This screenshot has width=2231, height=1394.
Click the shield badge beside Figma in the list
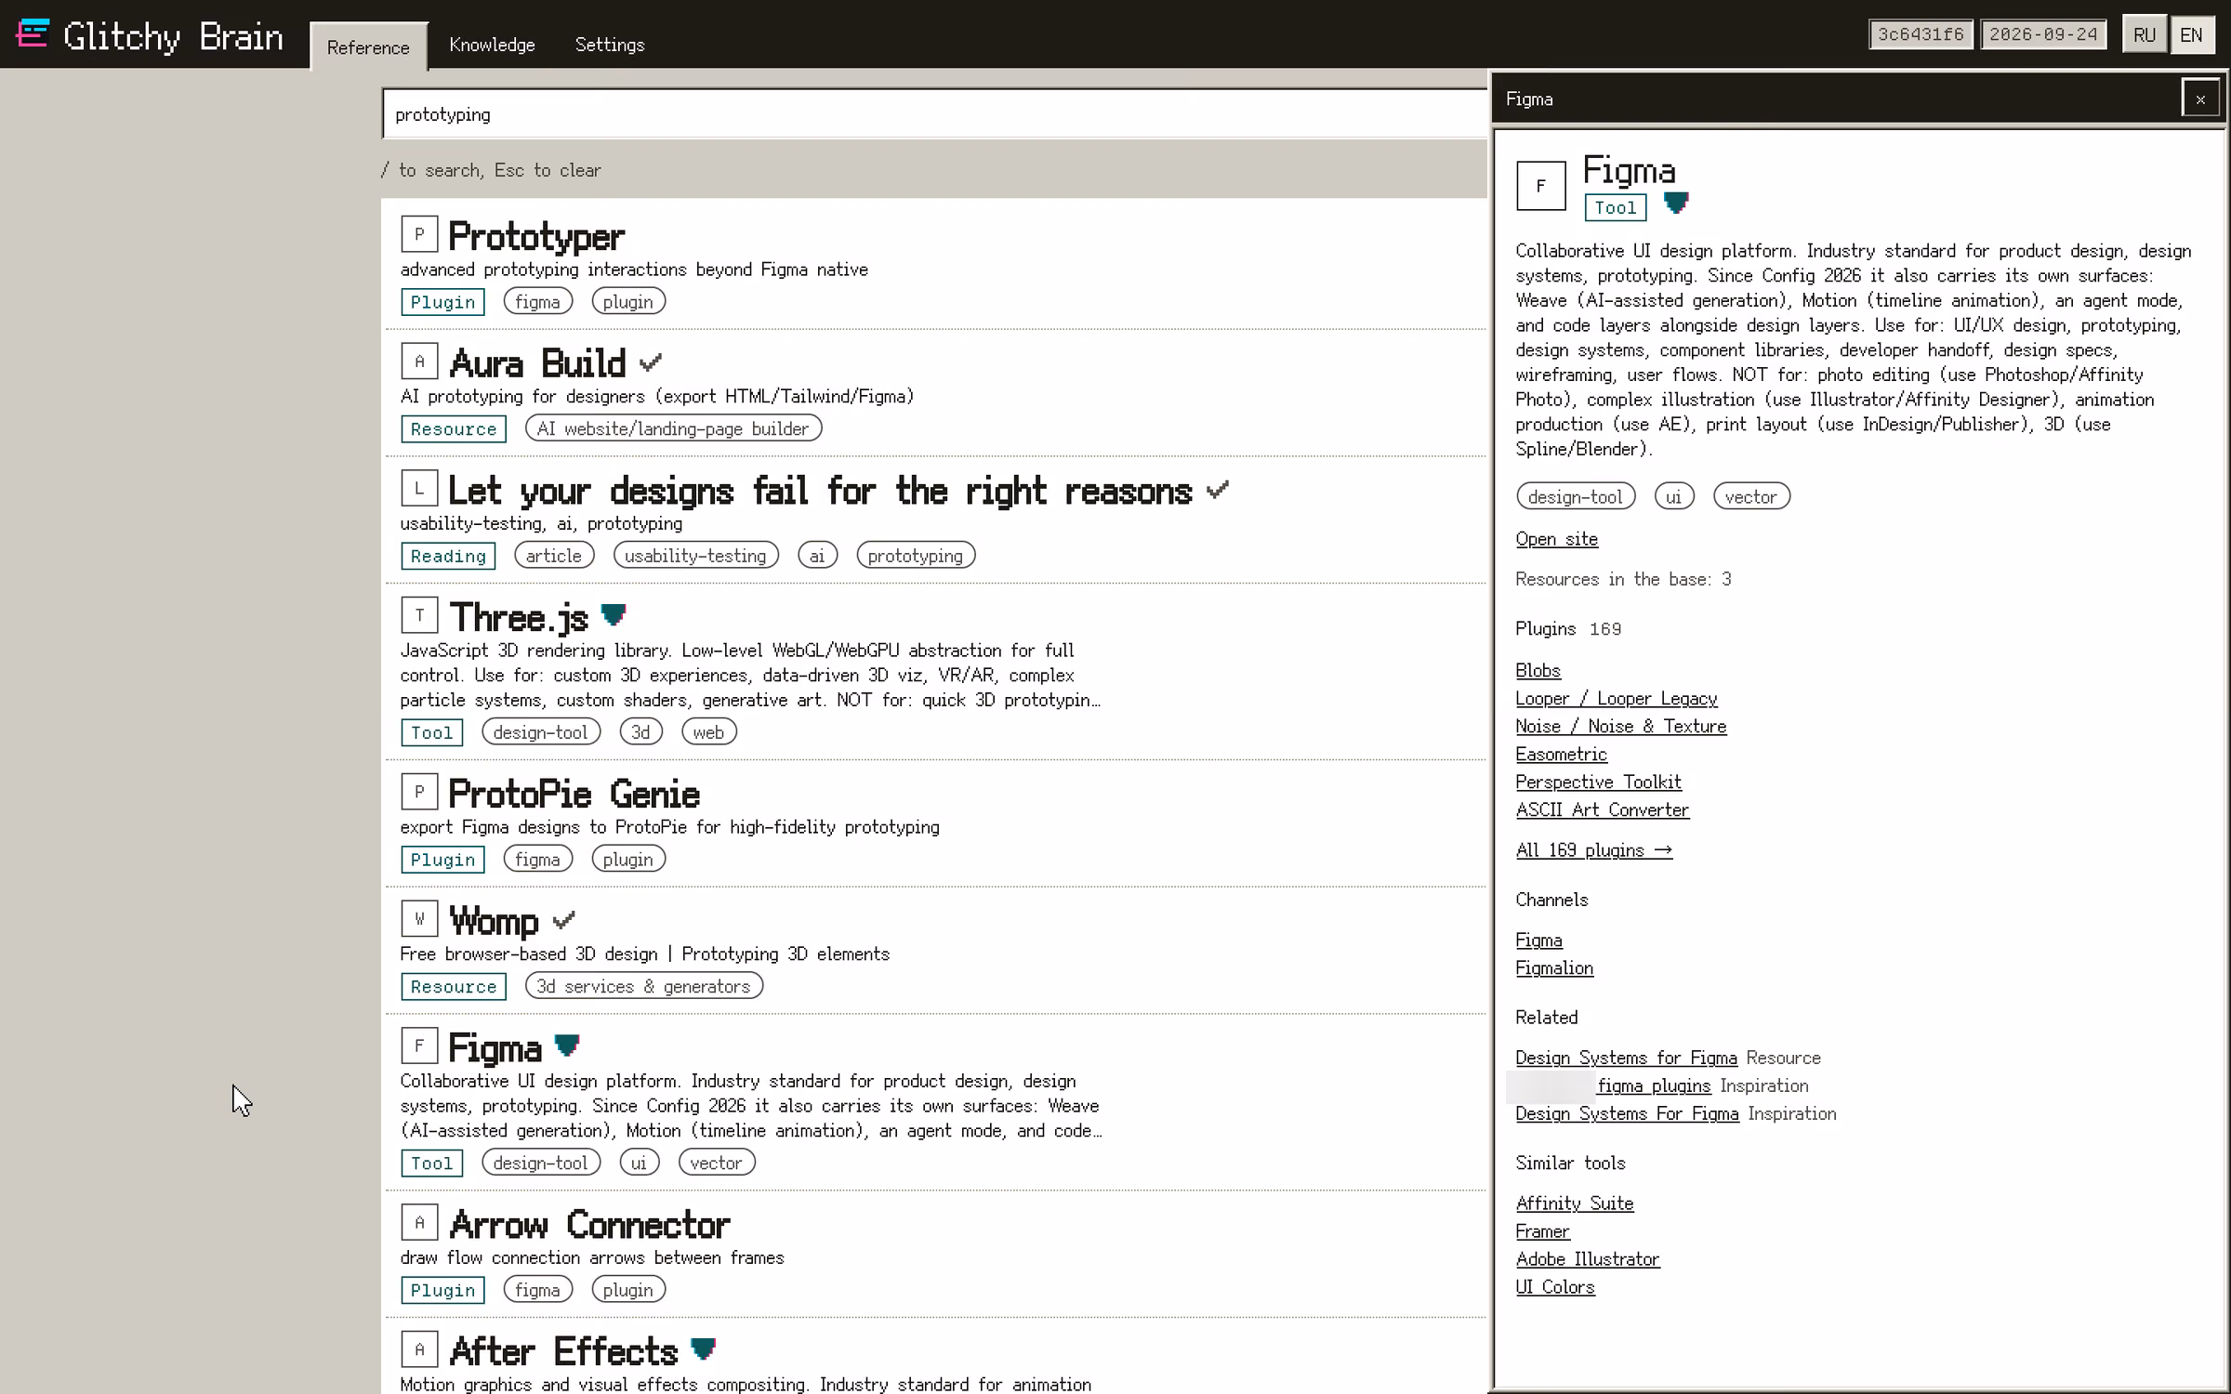pyautogui.click(x=567, y=1046)
